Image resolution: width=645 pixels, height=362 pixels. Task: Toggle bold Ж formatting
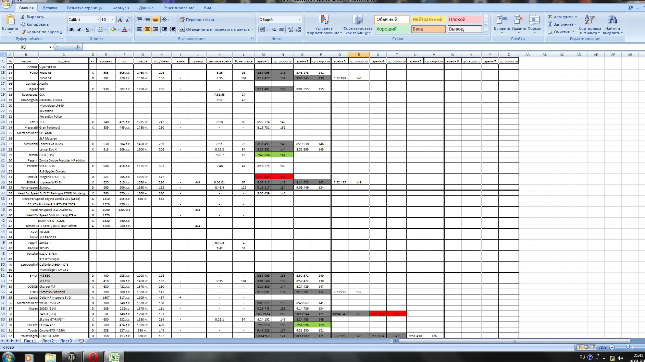tap(72, 29)
